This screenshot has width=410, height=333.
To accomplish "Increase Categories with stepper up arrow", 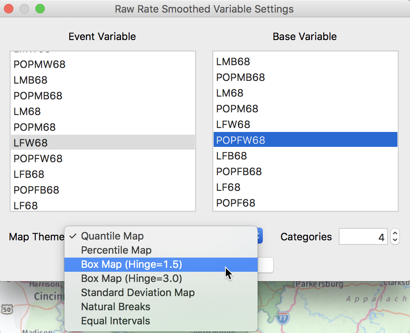I will tap(395, 232).
